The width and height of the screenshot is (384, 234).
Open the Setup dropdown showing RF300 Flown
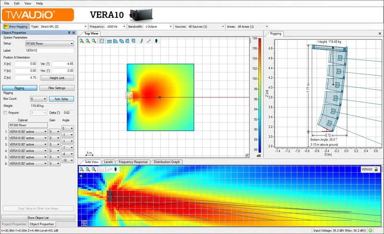(x=49, y=44)
